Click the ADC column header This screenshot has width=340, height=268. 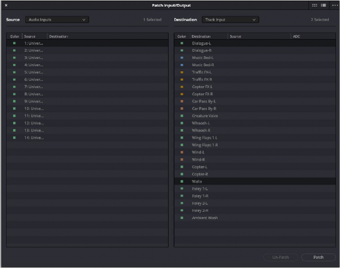296,36
